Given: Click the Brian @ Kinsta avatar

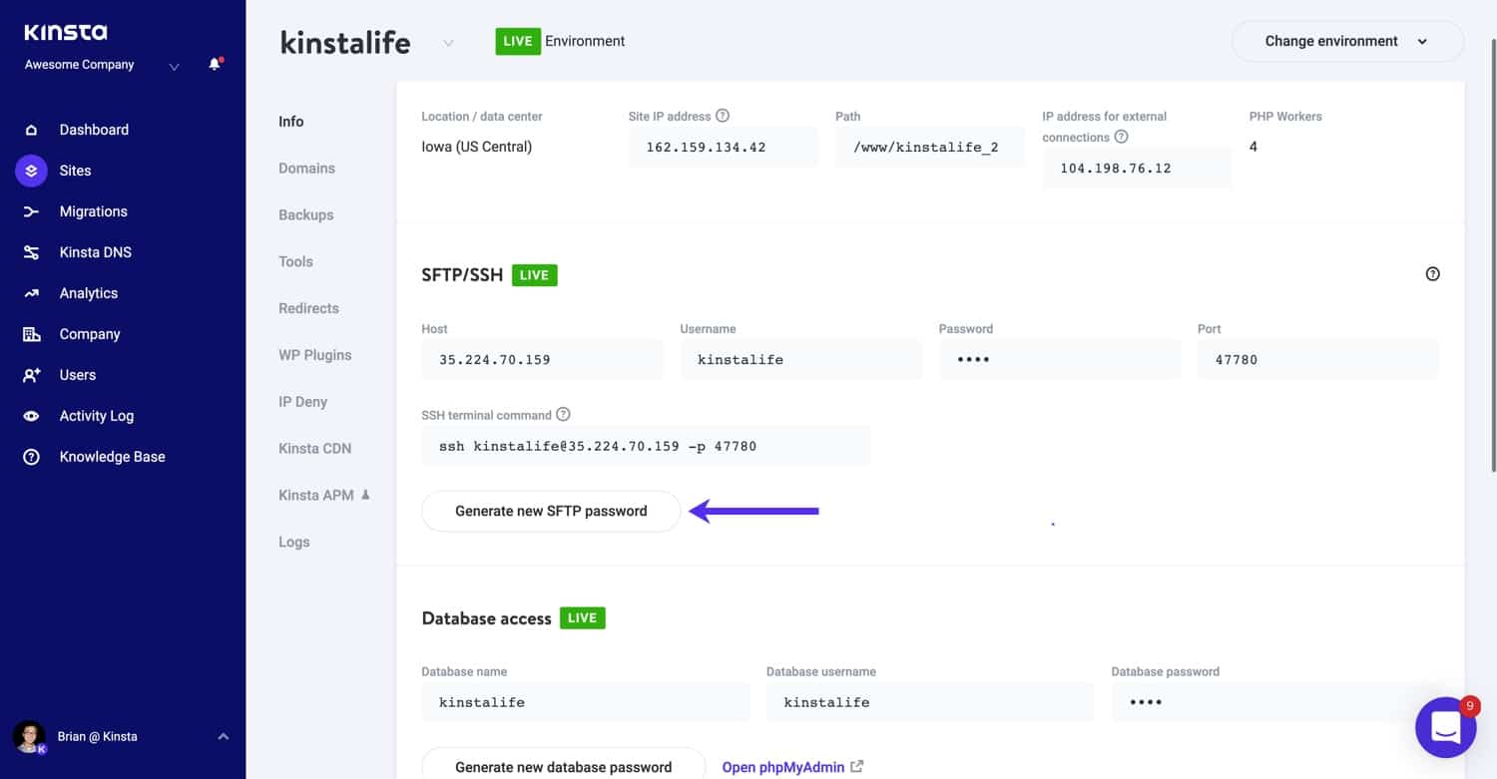Looking at the screenshot, I should 29,736.
